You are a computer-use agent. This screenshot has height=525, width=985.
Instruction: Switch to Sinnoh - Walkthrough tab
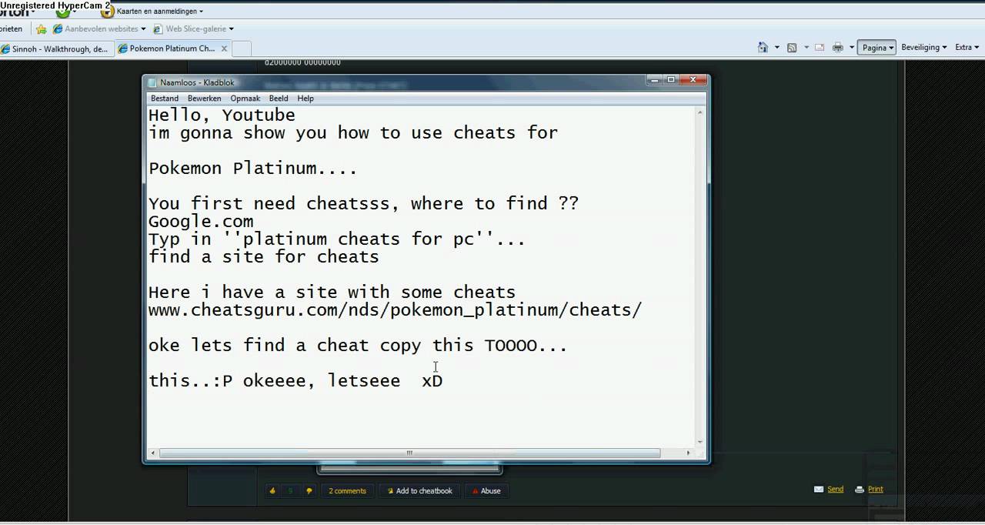55,48
